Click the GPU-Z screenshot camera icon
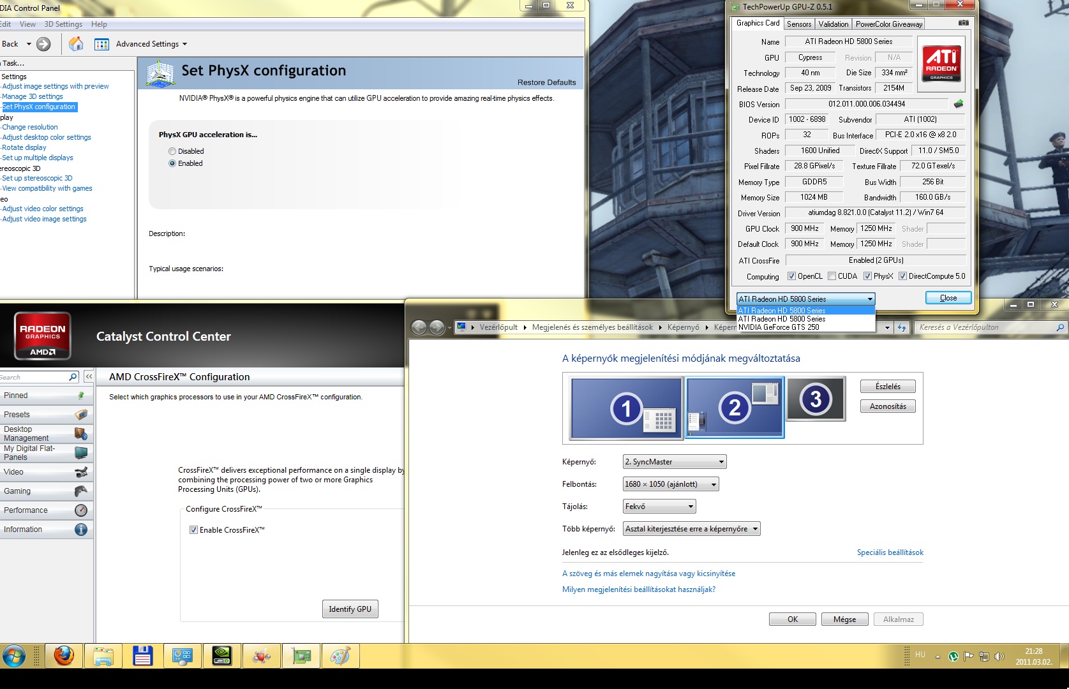Viewport: 1069px width, 689px height. (963, 23)
